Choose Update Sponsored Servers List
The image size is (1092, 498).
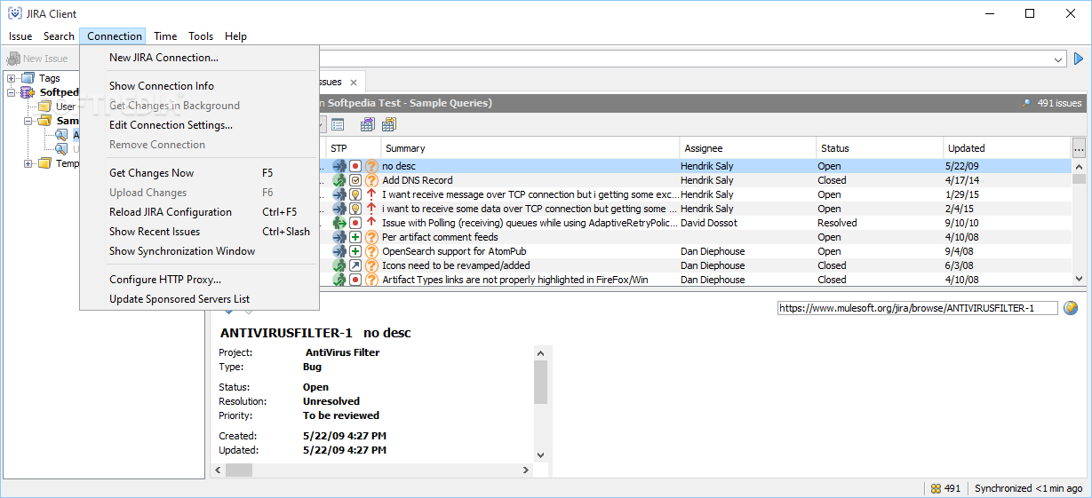click(x=199, y=299)
